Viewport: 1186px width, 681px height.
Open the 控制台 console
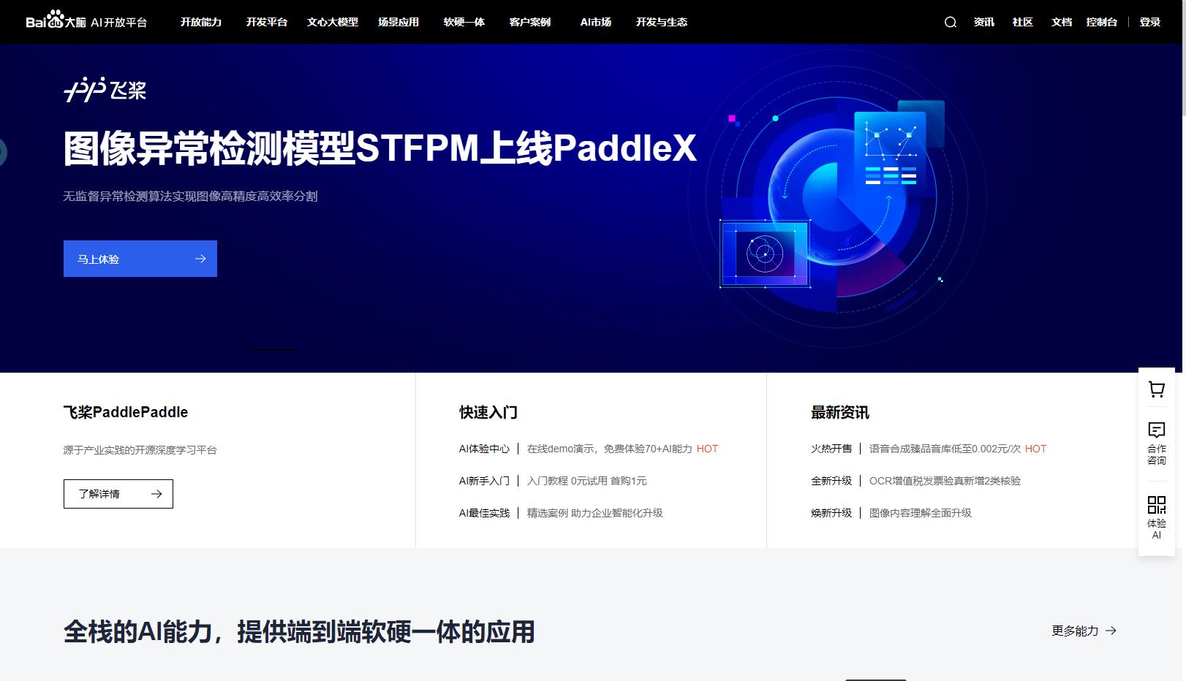coord(1102,22)
